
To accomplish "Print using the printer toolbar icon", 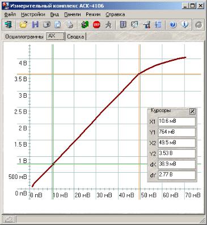I will pyautogui.click(x=70, y=25).
